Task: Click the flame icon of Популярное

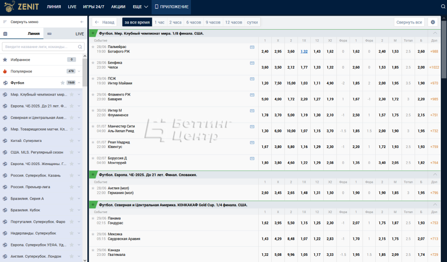Action: pyautogui.click(x=5, y=71)
